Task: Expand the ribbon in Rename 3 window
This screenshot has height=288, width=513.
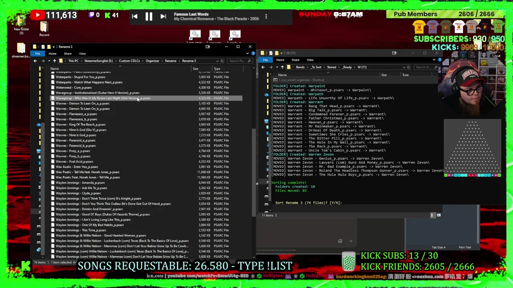Action: click(248, 53)
